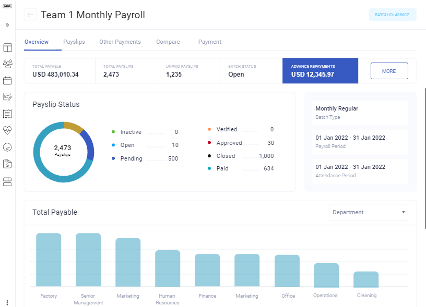Open the Department dropdown in Total Payable
The width and height of the screenshot is (426, 307).
[368, 213]
